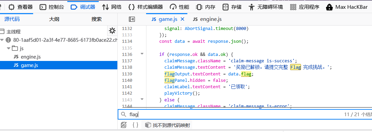Open engine.js in the source tree

(x=30, y=57)
